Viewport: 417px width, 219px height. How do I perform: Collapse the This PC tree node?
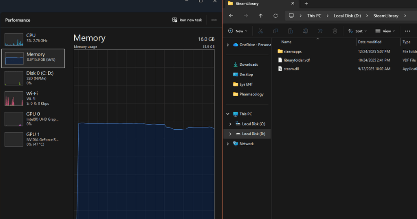tap(228, 114)
